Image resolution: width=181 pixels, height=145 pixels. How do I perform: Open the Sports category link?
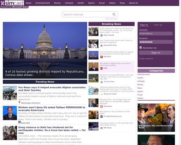click(x=140, y=91)
